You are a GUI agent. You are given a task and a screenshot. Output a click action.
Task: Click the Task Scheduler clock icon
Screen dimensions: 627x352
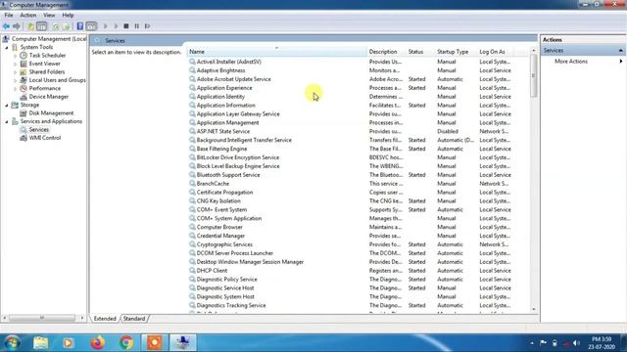point(24,56)
